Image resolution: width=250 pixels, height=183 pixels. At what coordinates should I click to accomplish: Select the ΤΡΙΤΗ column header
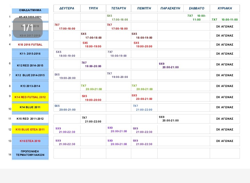[x=93, y=8]
